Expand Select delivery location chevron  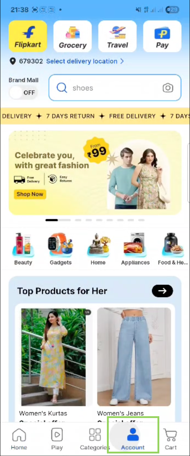tap(122, 61)
